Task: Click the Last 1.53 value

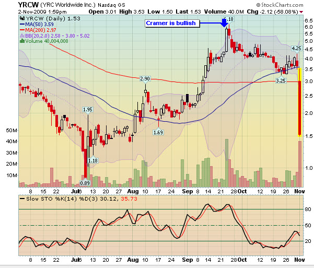Action: (x=188, y=12)
